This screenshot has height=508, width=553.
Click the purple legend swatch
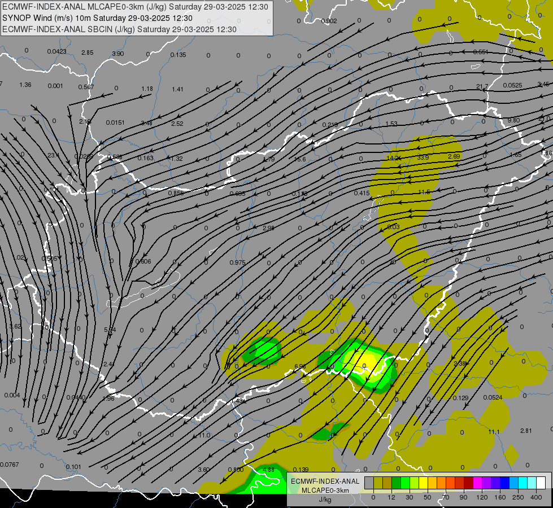(x=487, y=483)
